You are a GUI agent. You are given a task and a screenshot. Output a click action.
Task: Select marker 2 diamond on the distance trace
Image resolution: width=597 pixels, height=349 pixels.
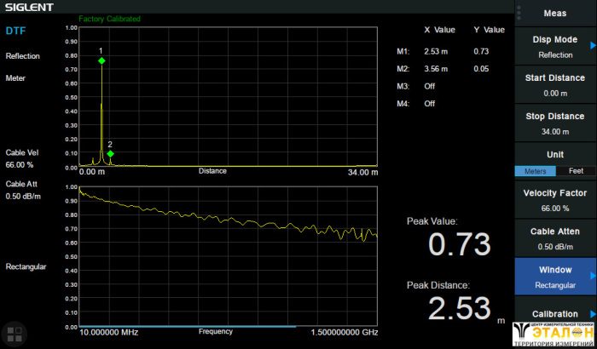pyautogui.click(x=110, y=154)
